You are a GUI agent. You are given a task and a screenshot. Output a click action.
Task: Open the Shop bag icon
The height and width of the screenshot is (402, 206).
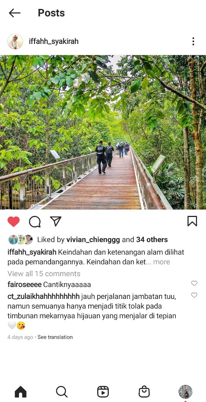(144, 392)
